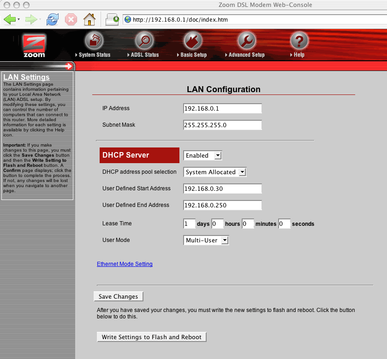387x359 pixels.
Task: Click the DHCP Server red heading
Action: (x=139, y=155)
